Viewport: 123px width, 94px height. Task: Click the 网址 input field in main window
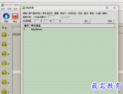(x=17, y=28)
